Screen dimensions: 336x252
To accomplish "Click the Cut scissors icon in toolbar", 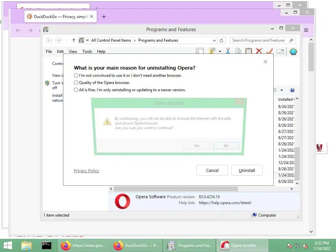I will click(x=228, y=51).
